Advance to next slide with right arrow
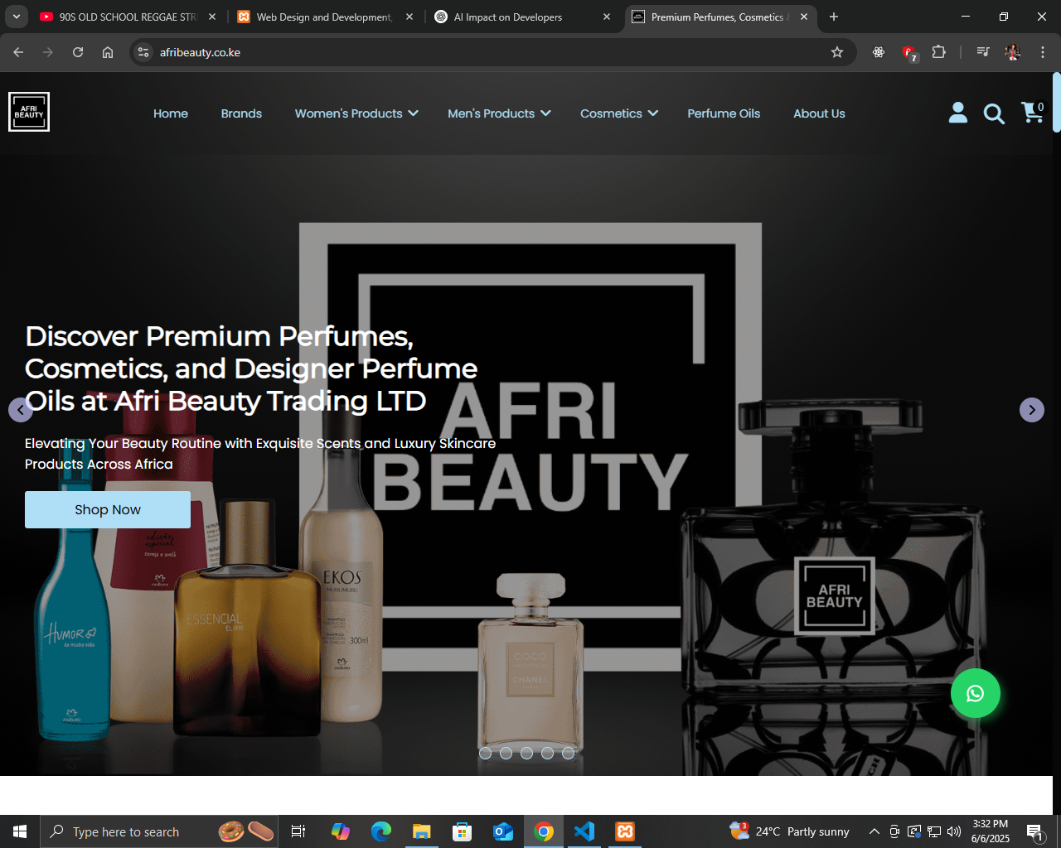 click(x=1031, y=410)
